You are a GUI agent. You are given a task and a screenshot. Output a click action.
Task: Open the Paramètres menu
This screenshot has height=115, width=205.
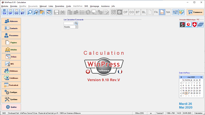pyautogui.click(x=60, y=6)
